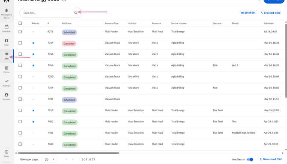This screenshot has width=287, height=164.
Task: Sort by Activity column header
Action: coord(132,24)
